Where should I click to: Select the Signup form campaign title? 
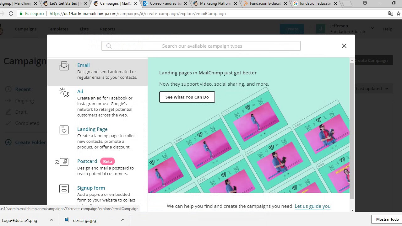click(91, 188)
